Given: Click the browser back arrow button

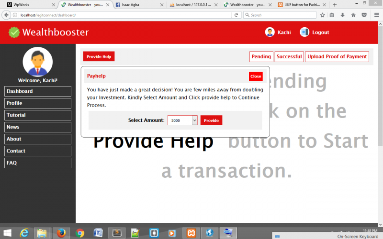Looking at the screenshot, I should pyautogui.click(x=6, y=15).
